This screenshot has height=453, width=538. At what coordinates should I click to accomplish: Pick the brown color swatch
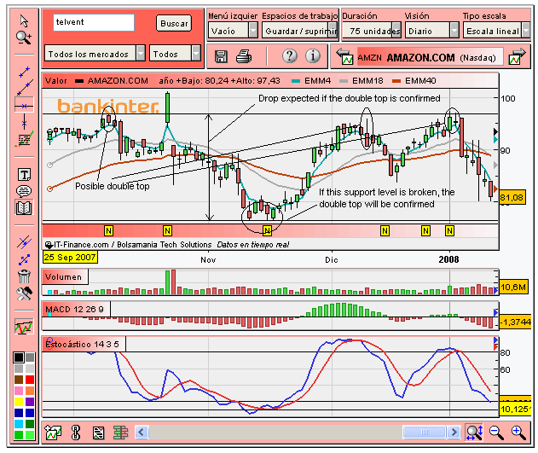[x=19, y=380]
